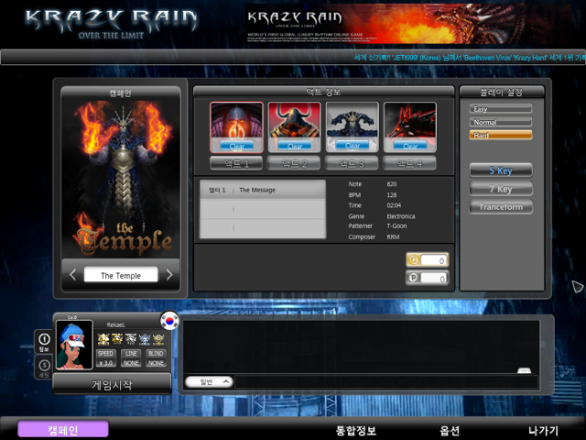Screen dimensions: 586x440
Task: Change the SPEED x 3.0 setting
Action: pyautogui.click(x=106, y=358)
